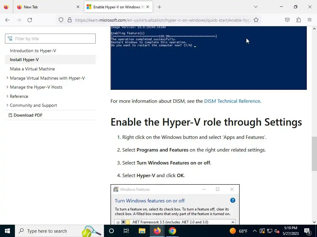Viewport: 317px width, 237px height.
Task: Open Cortana circle icon
Action: click(x=111, y=231)
